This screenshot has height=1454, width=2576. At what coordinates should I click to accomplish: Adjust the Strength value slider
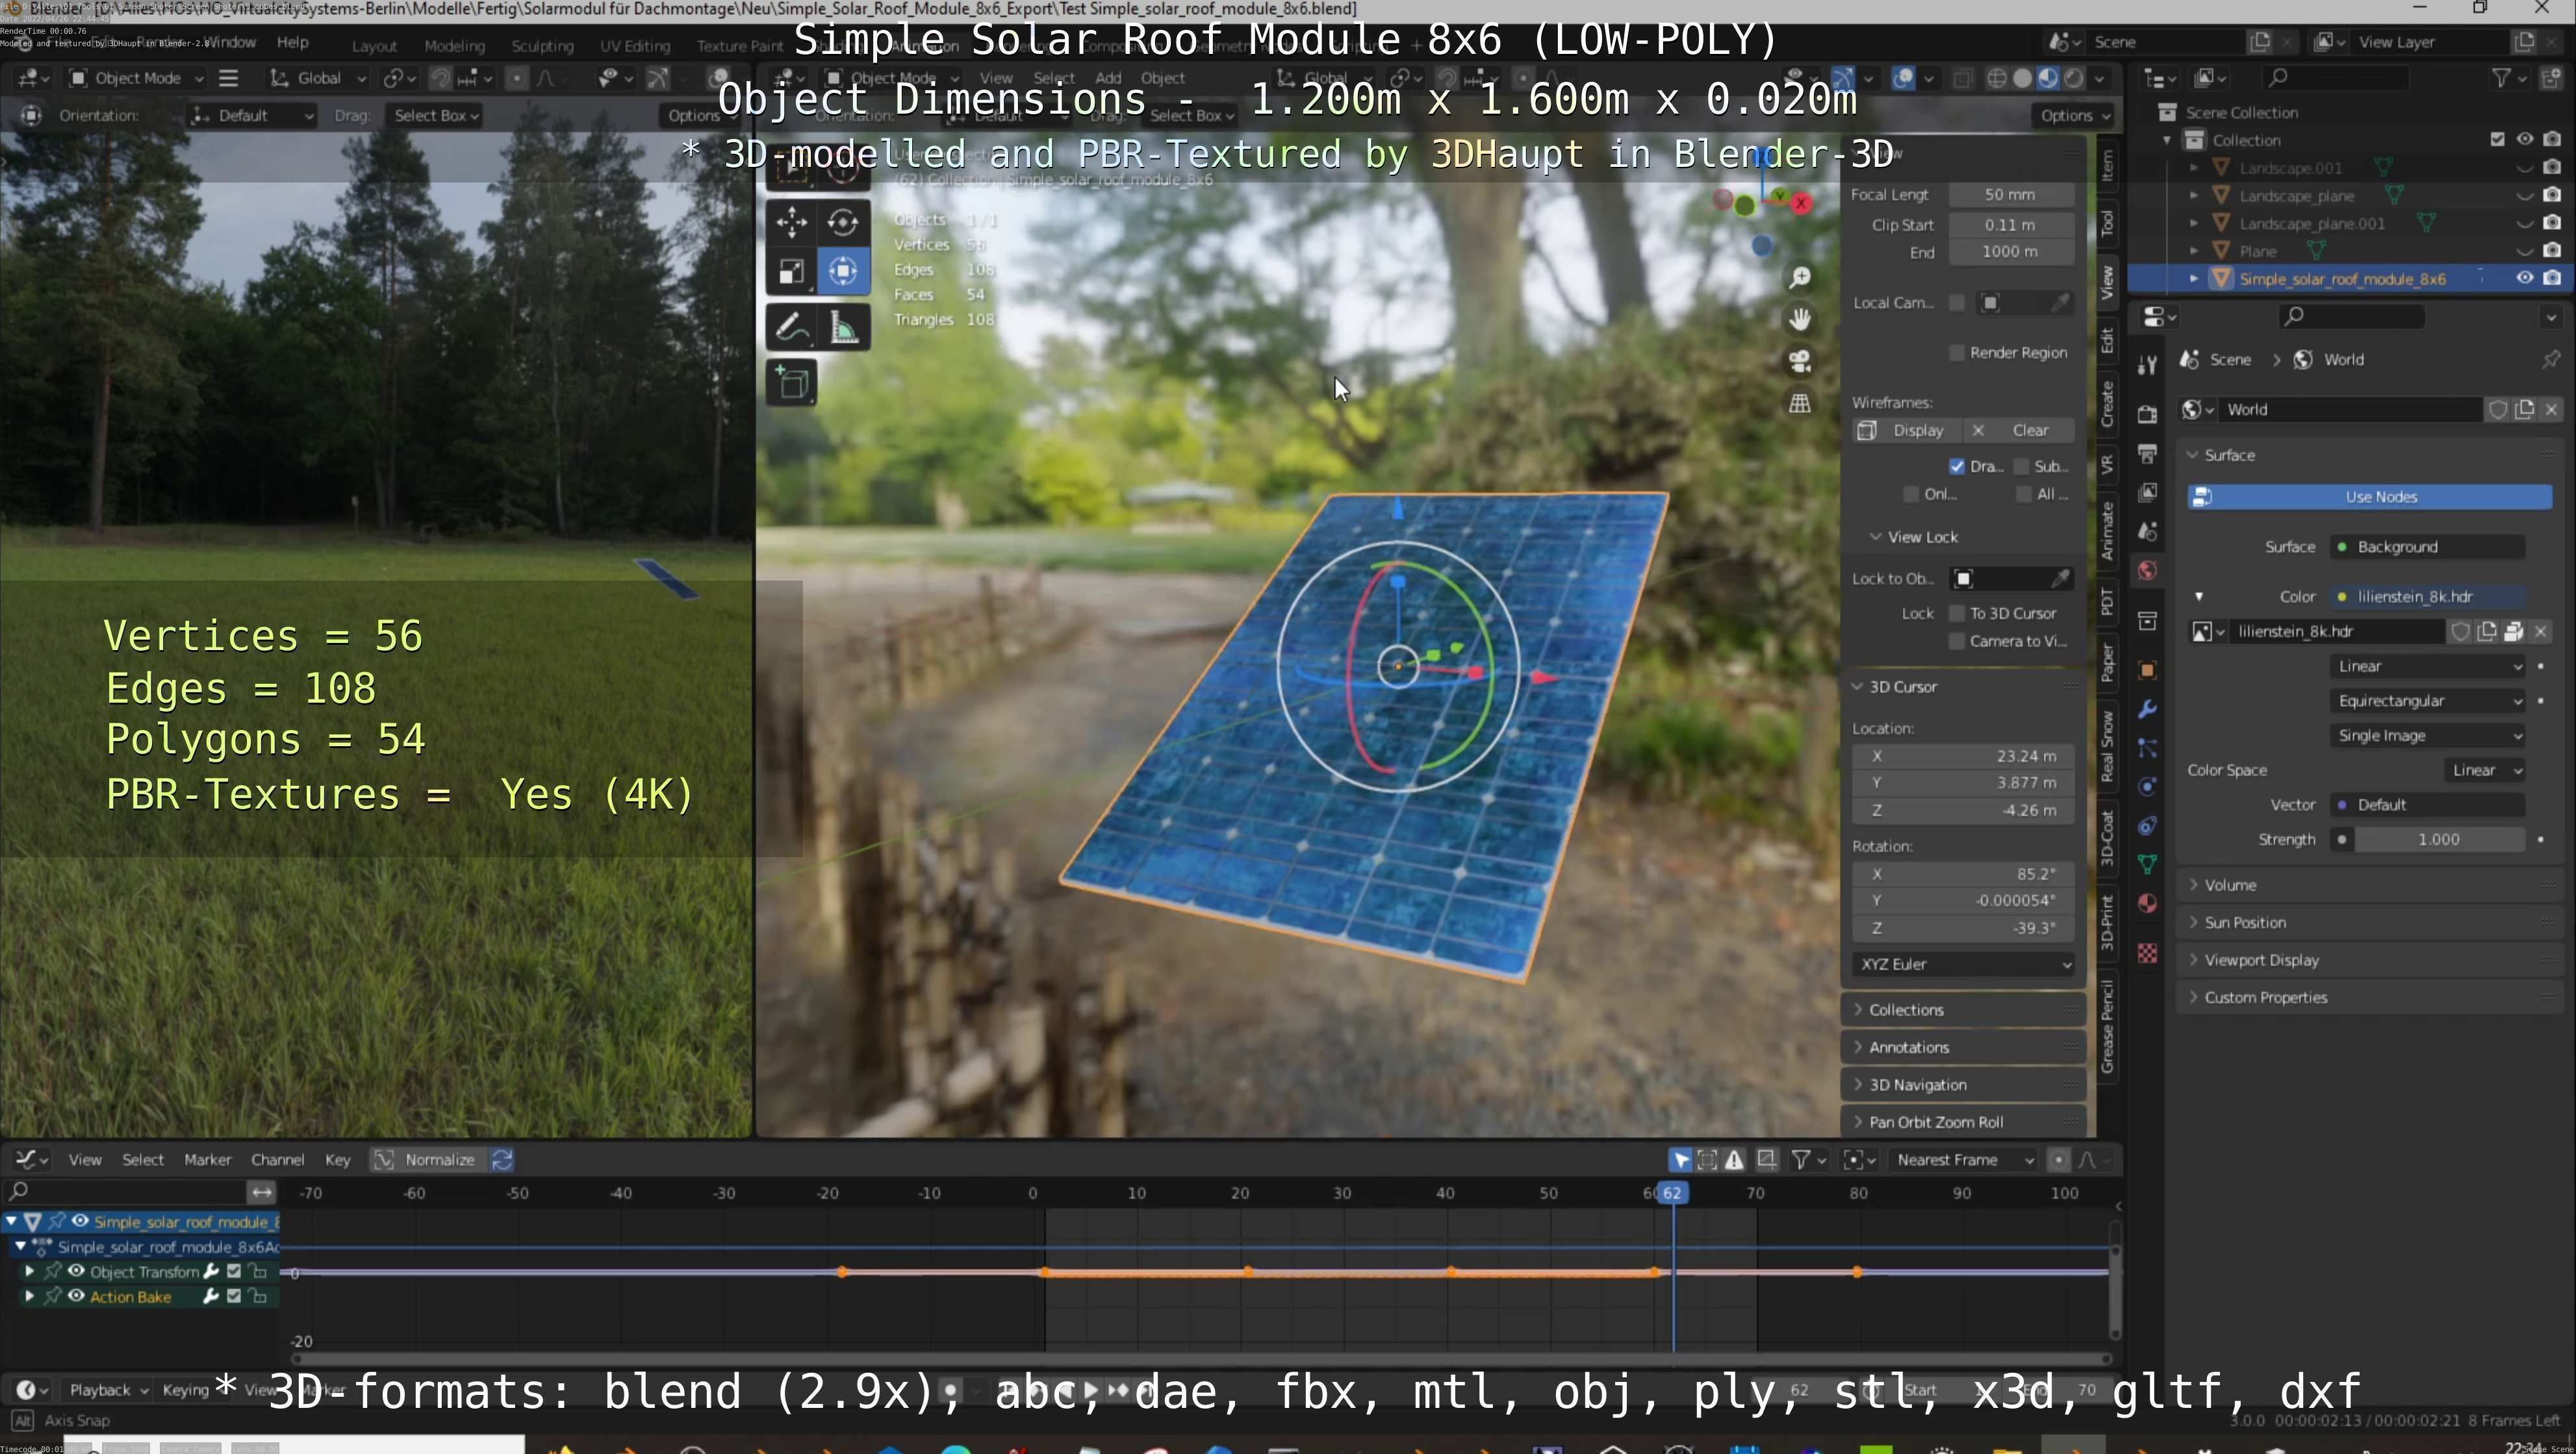coord(2437,840)
